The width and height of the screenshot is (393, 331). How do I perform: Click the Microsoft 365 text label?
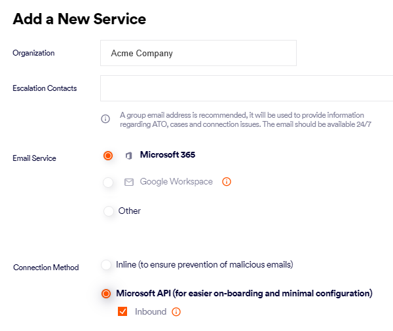pyautogui.click(x=168, y=155)
